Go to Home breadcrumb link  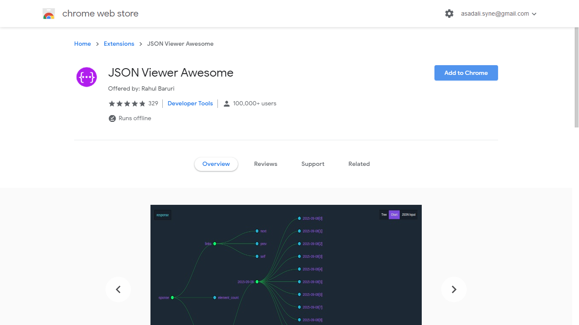pos(82,44)
